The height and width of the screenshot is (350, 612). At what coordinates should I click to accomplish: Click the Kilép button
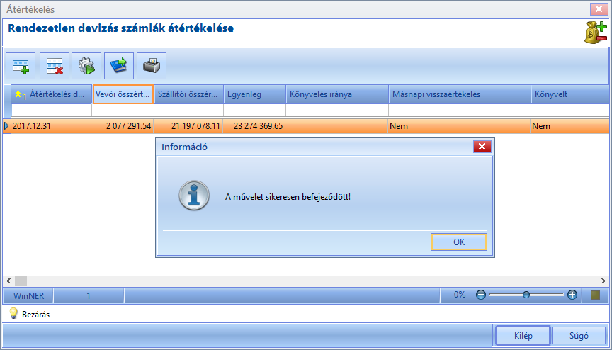[523, 336]
